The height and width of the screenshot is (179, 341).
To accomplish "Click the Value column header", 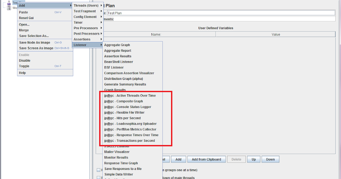I will coord(276,34).
